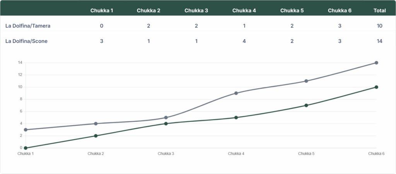The image size is (396, 174).
Task: Click the green data point at Chukka 5
Action: [x=306, y=105]
